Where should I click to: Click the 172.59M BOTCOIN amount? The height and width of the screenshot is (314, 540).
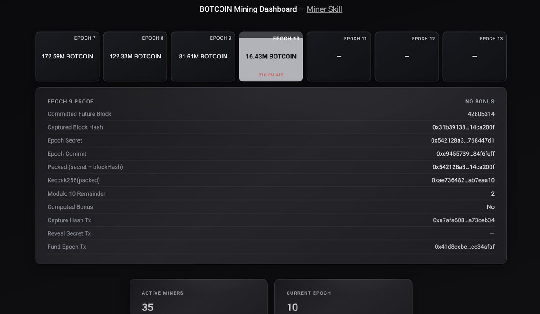tap(67, 57)
